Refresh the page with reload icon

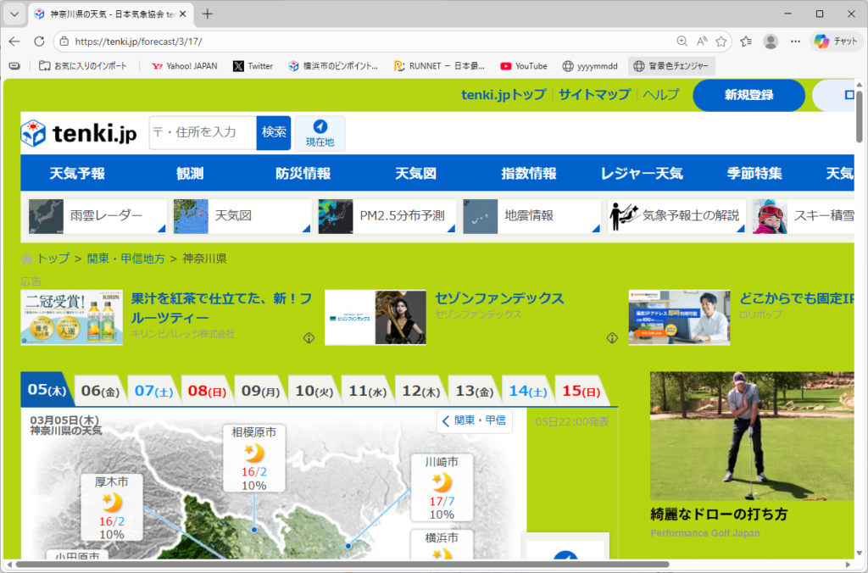tap(39, 41)
